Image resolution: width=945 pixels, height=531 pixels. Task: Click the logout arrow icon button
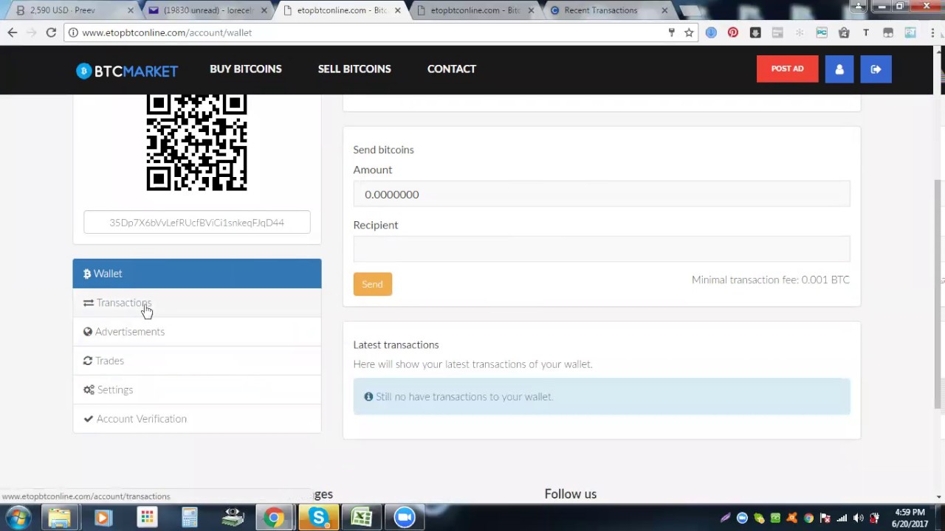tap(876, 69)
